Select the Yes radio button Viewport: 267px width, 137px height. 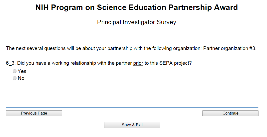pyautogui.click(x=14, y=71)
